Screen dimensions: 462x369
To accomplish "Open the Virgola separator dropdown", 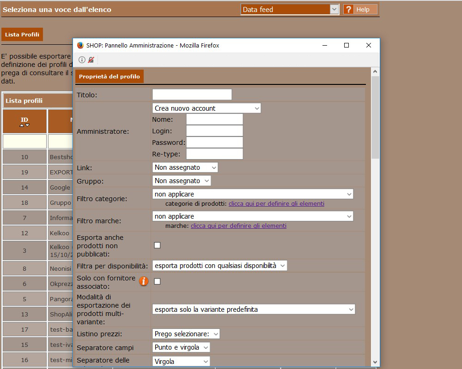I will tap(181, 361).
